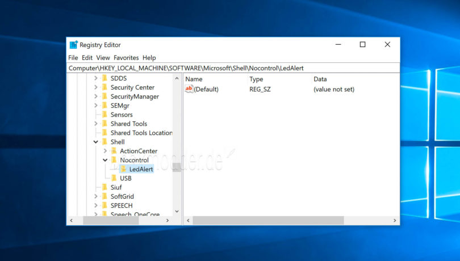This screenshot has width=460, height=261.
Task: Select the Nocontrol key label
Action: 134,160
